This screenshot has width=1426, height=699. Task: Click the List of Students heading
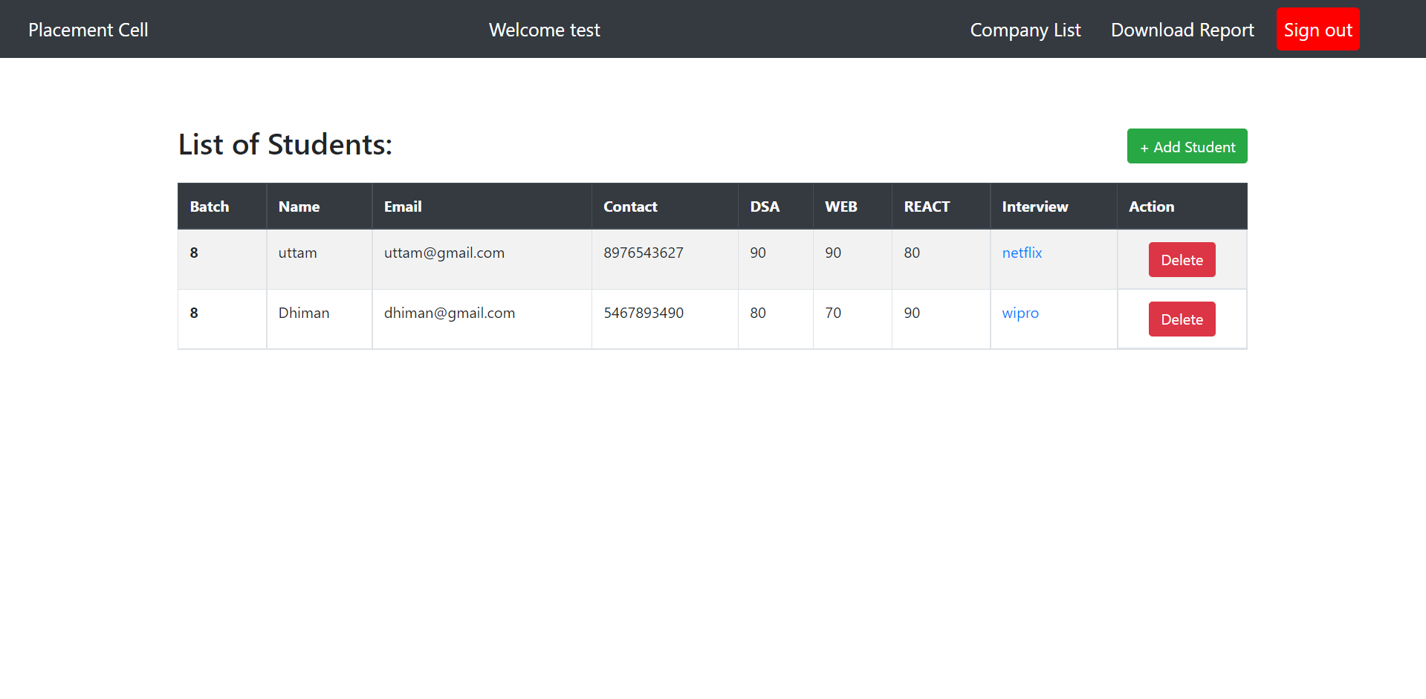(285, 144)
